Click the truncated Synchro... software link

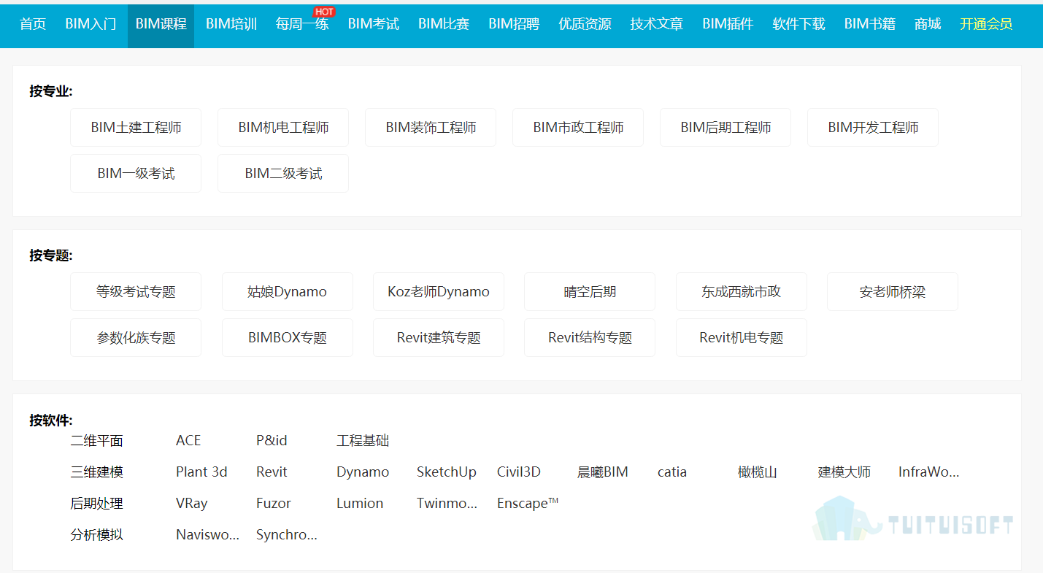(x=287, y=535)
